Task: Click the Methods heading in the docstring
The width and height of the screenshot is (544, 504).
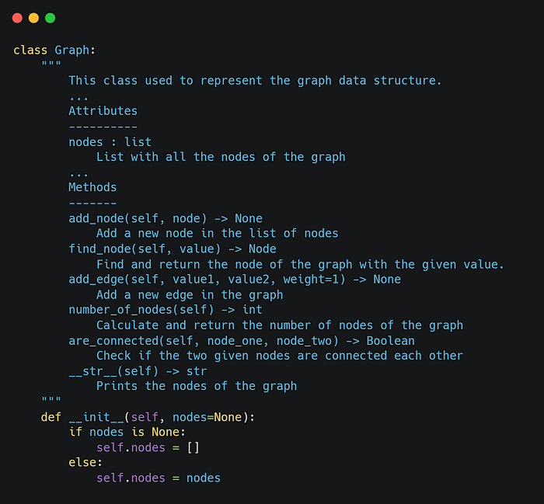Action: [92, 187]
